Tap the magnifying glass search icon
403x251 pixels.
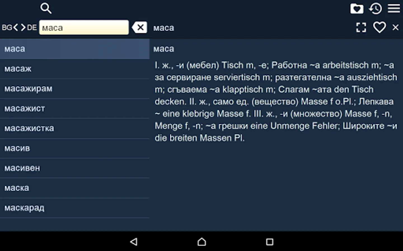(x=46, y=8)
